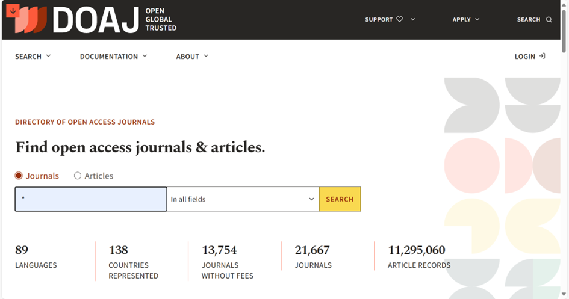Click the 'Find open access journals & articles.' heading
Image resolution: width=569 pixels, height=299 pixels.
[x=140, y=147]
